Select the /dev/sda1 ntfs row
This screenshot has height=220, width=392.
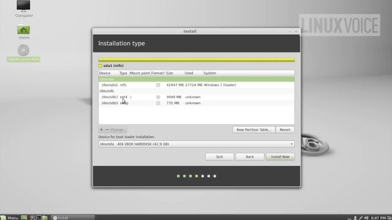click(196, 85)
